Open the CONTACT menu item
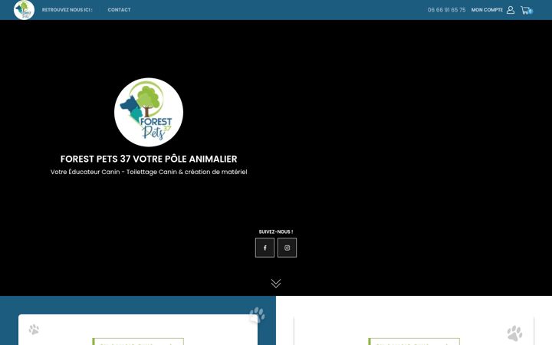This screenshot has height=345, width=552. [x=119, y=10]
